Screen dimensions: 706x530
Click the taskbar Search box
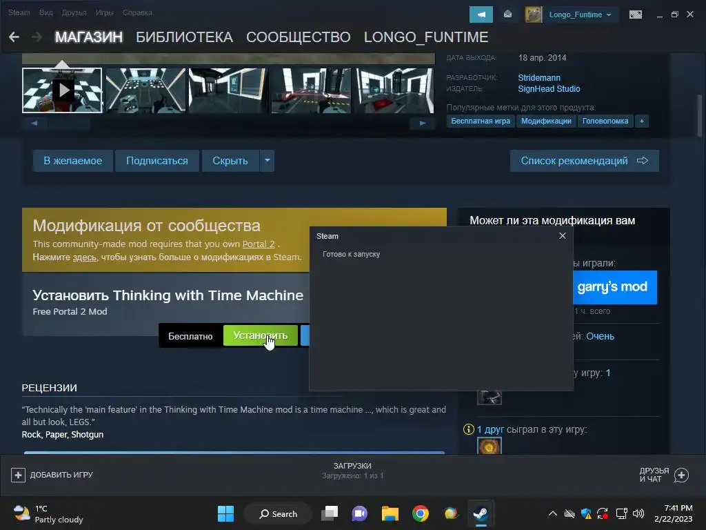278,513
